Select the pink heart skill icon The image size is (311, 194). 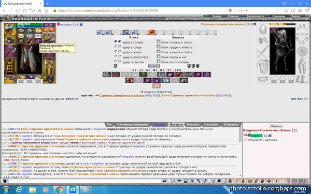click(x=157, y=86)
